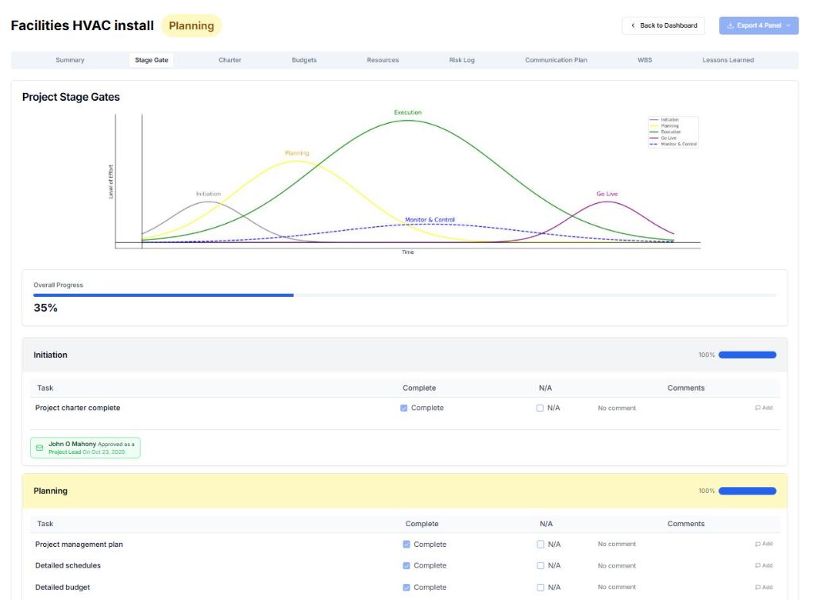The width and height of the screenshot is (813, 600).
Task: Click the Back to Dashboard button
Action: pyautogui.click(x=664, y=25)
